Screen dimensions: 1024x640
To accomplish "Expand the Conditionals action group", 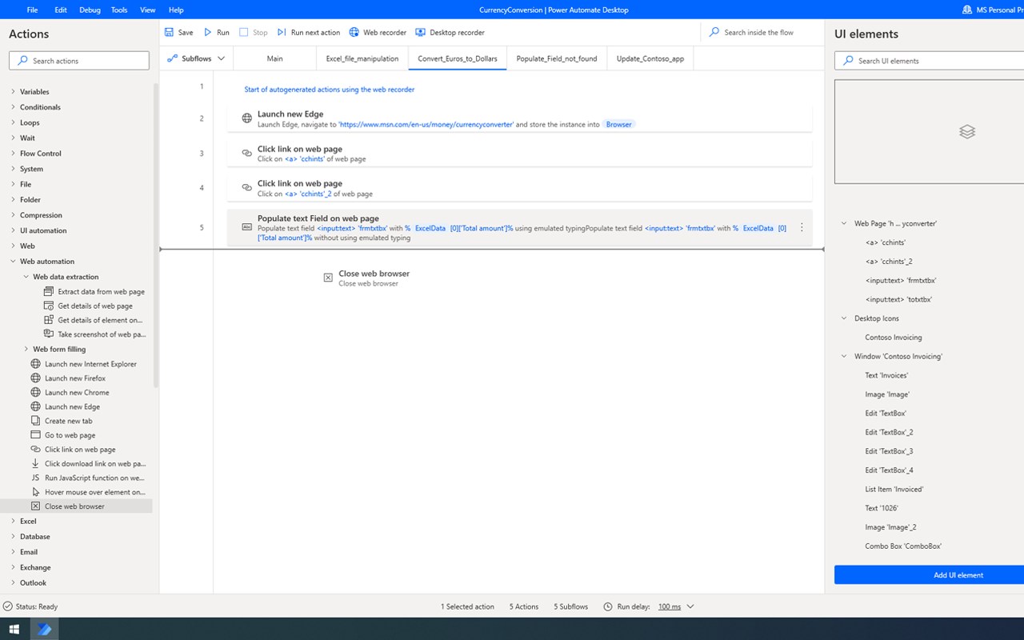I will coord(13,107).
